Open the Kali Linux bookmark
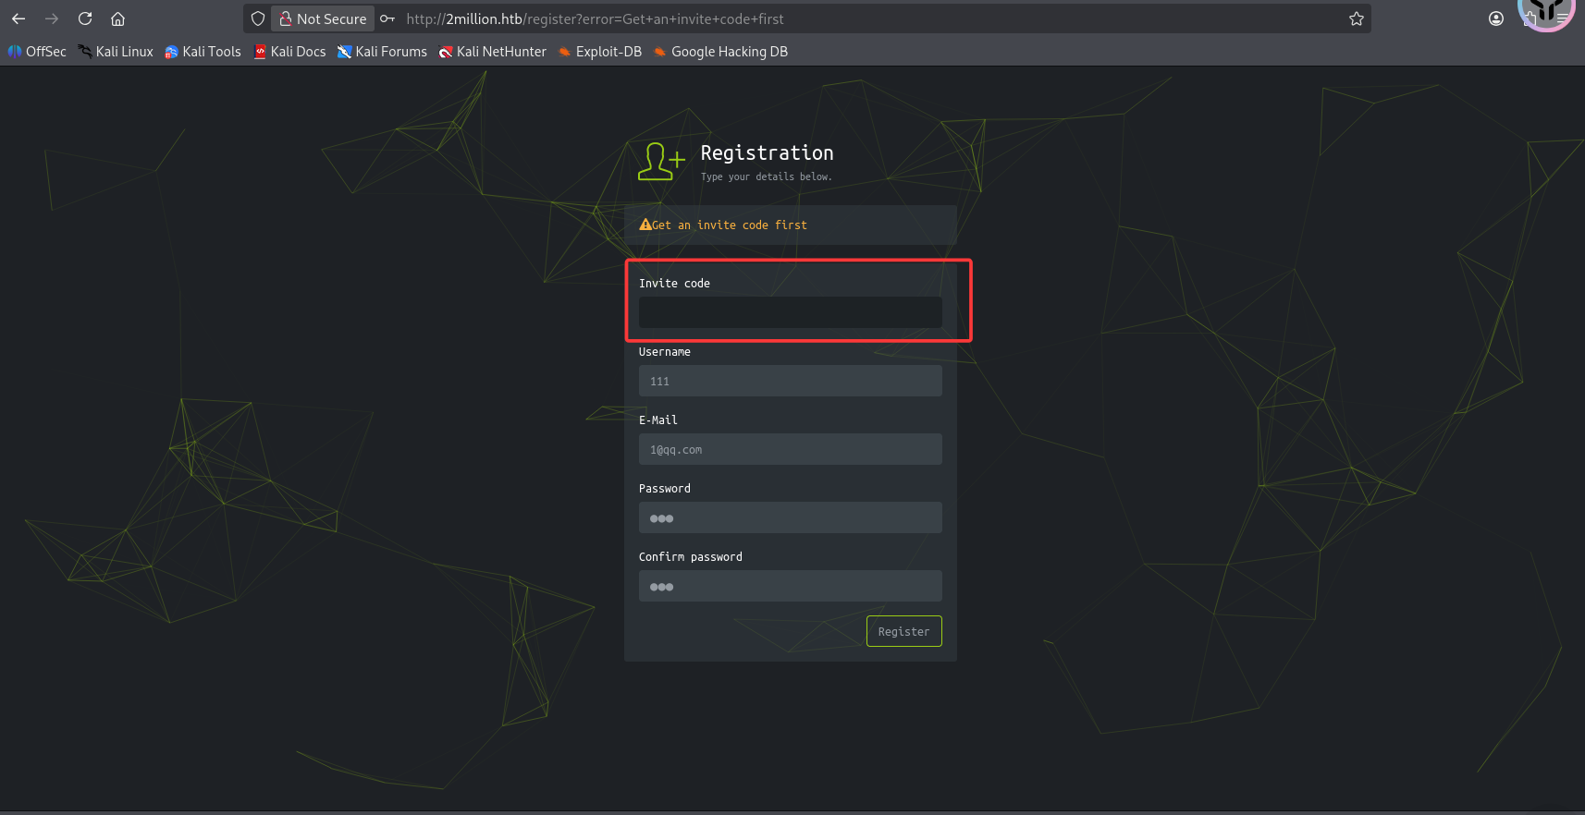 pyautogui.click(x=116, y=52)
